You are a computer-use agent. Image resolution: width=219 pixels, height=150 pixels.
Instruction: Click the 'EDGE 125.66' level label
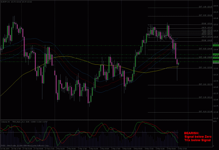(x=207, y=23)
